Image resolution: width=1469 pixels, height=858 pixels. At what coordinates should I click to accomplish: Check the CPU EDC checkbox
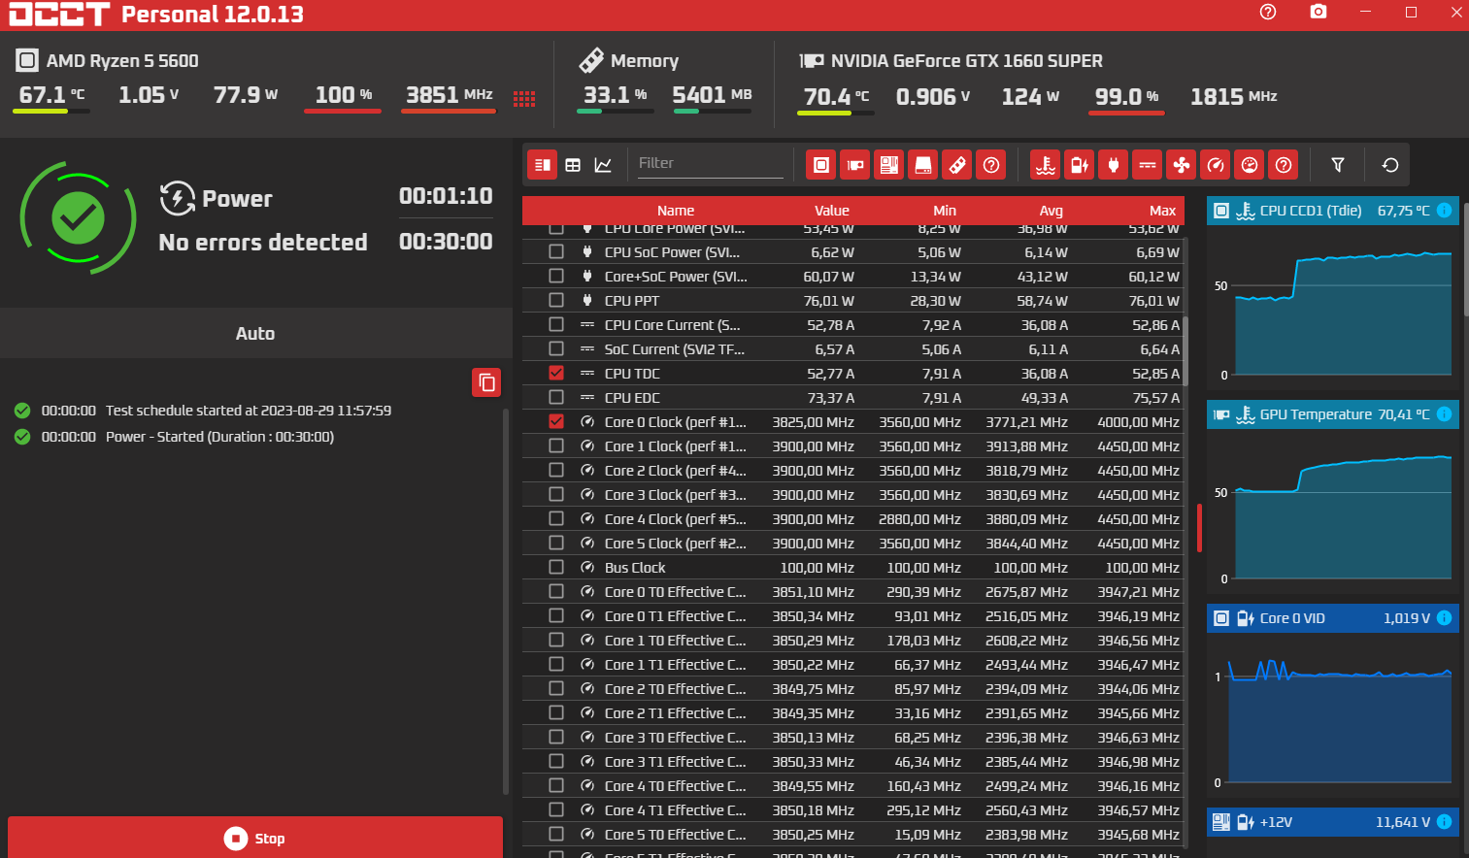[556, 397]
